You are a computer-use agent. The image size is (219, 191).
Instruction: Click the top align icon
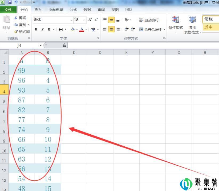[105, 20]
